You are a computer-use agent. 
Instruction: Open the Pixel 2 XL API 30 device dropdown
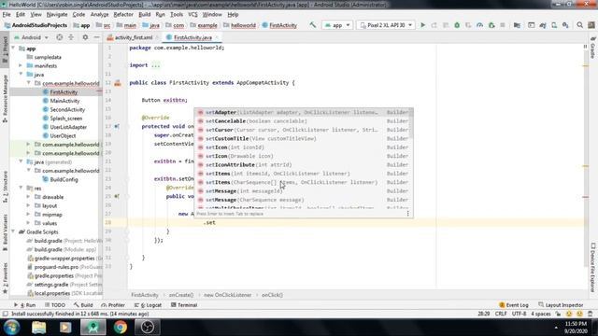click(386, 25)
